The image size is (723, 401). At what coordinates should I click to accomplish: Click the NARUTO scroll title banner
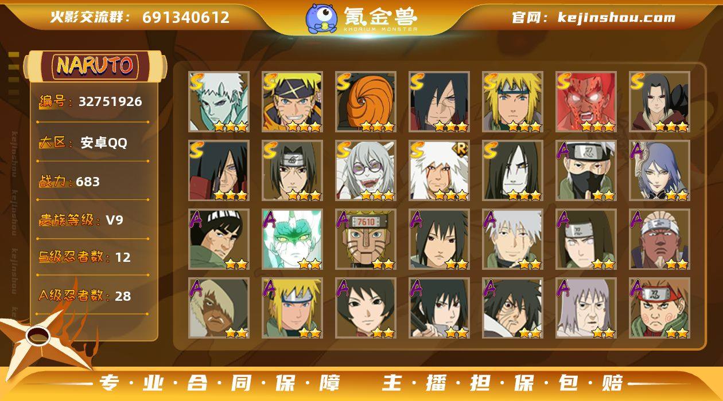coord(95,66)
